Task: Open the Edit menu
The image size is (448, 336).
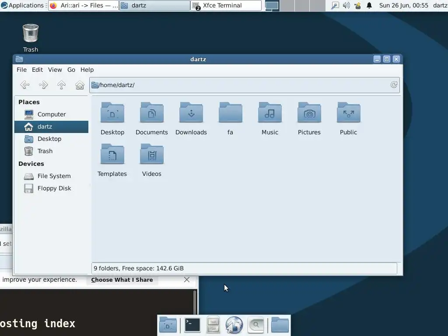Action: point(38,70)
